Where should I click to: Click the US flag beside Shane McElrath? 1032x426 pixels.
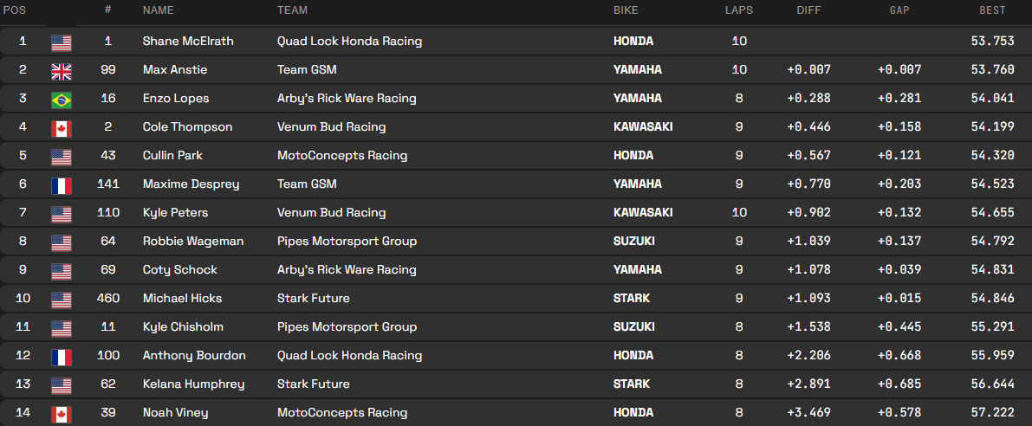click(x=62, y=42)
